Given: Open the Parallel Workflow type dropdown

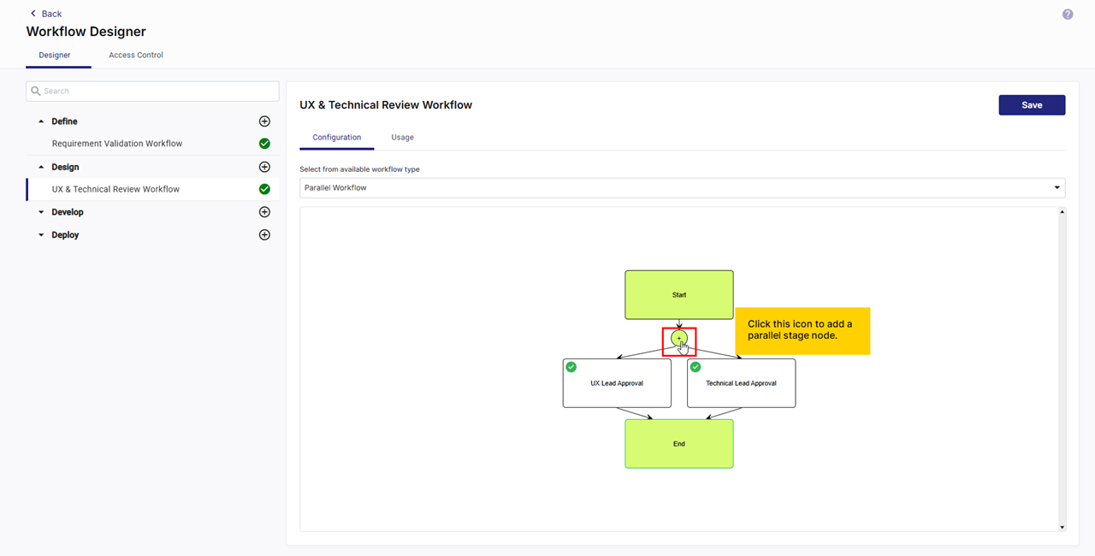Looking at the screenshot, I should tap(682, 187).
